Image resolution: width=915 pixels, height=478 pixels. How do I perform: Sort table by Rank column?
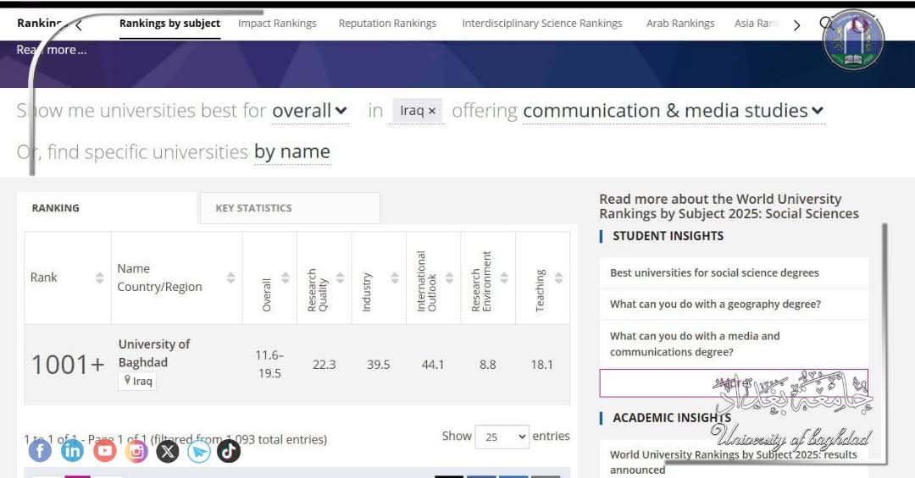click(67, 277)
